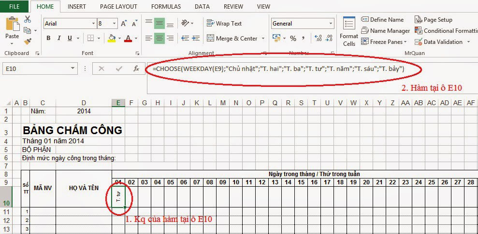Open Page Setup
The image size is (478, 234).
[x=433, y=19]
